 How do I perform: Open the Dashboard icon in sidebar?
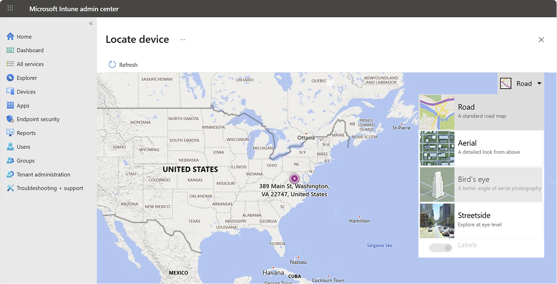[10, 50]
